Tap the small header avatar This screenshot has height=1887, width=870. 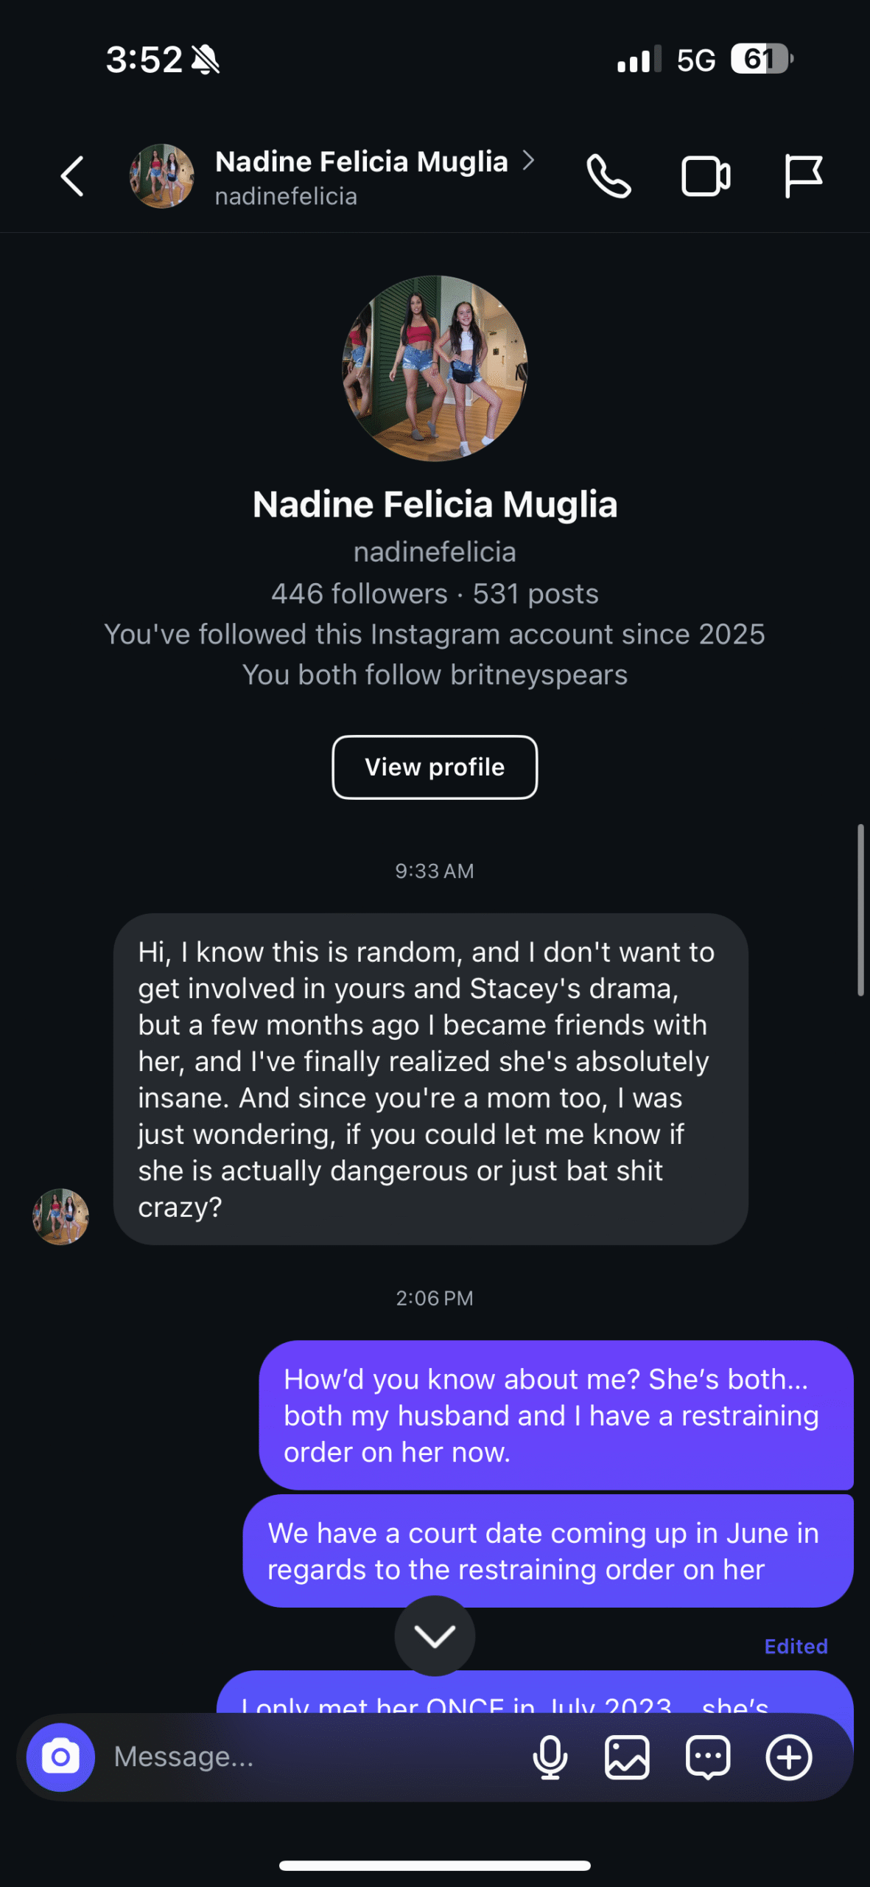click(x=162, y=176)
